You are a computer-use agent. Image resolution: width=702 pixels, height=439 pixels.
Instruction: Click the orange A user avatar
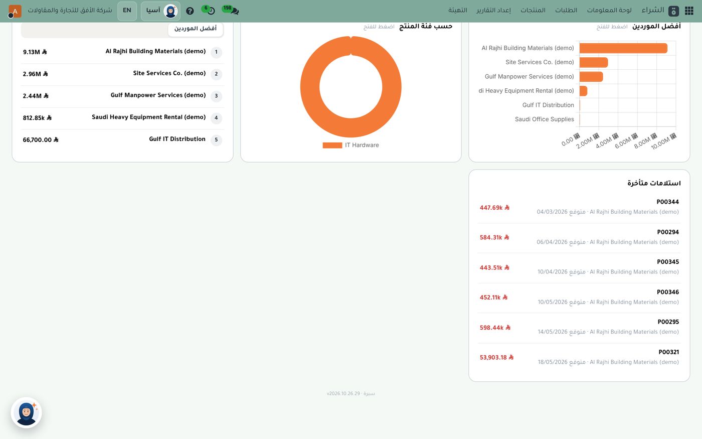[15, 11]
